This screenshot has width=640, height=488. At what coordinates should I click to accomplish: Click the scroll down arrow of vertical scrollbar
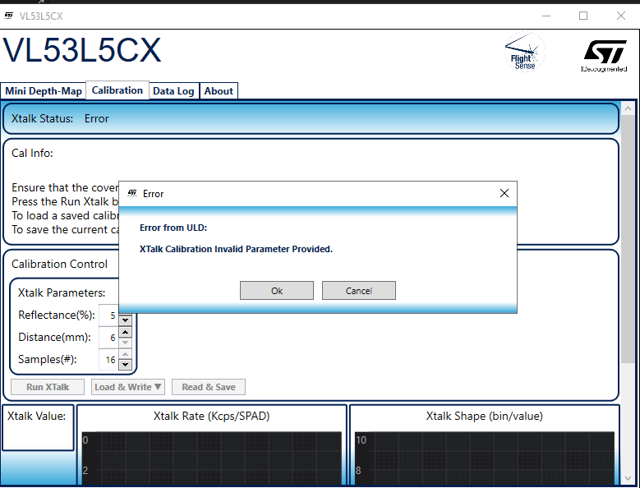pos(628,478)
